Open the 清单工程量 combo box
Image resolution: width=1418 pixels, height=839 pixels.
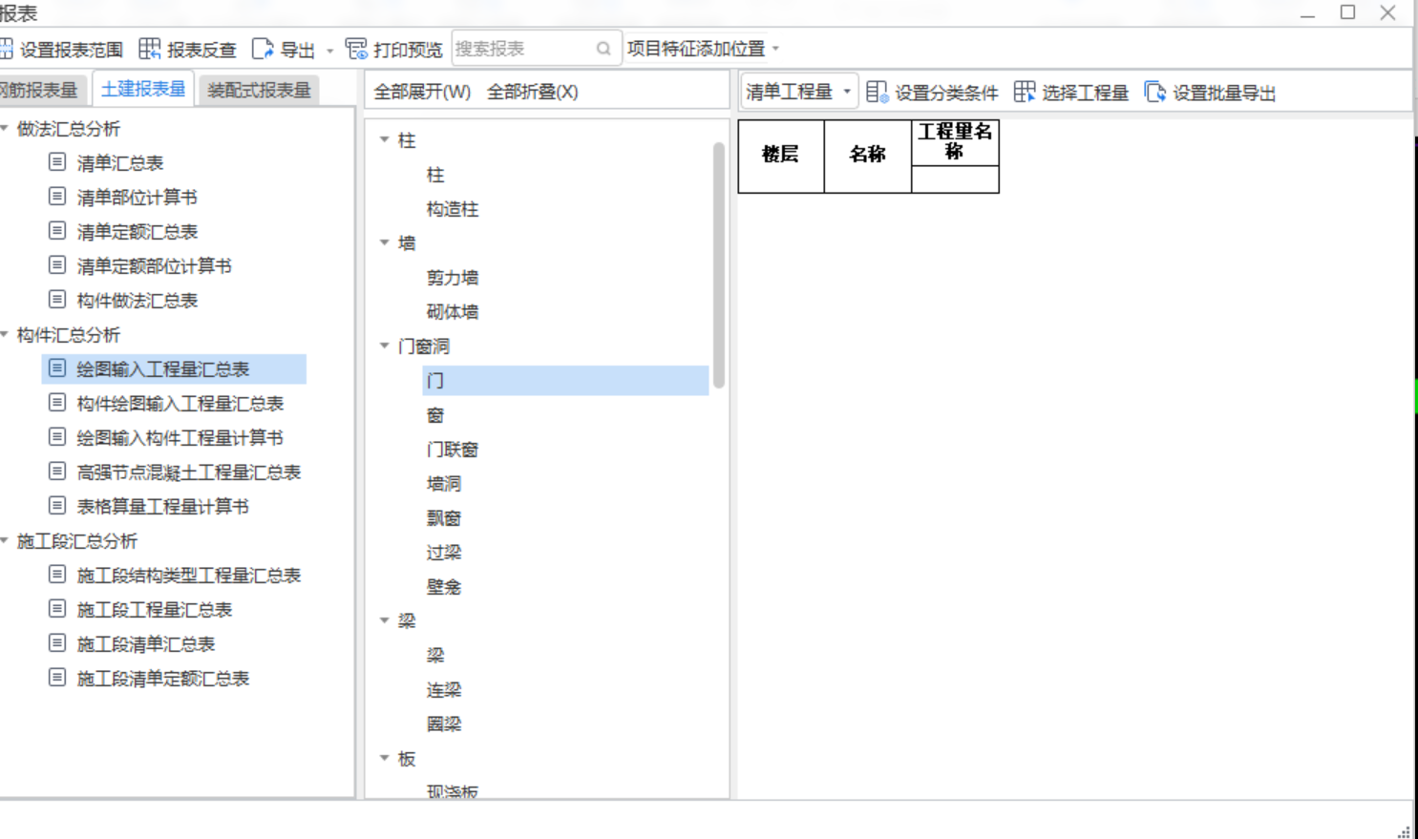pyautogui.click(x=799, y=92)
